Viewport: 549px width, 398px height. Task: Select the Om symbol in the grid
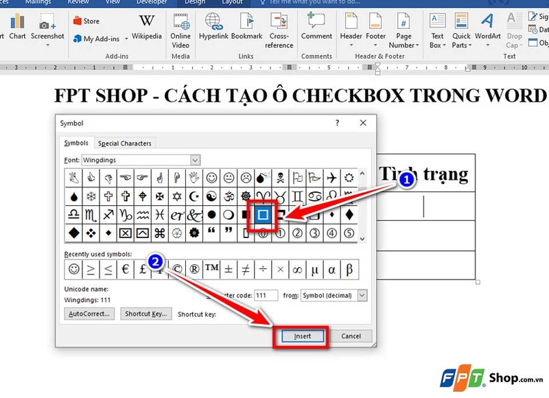(x=229, y=196)
